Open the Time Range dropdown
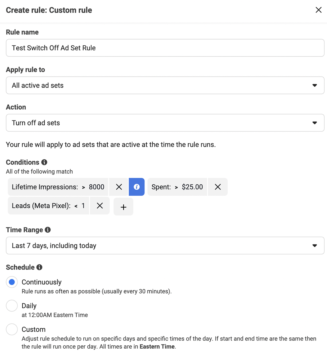 click(165, 246)
